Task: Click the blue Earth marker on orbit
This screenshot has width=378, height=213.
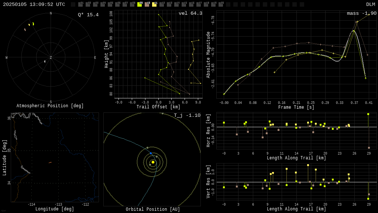Action: coord(151,153)
